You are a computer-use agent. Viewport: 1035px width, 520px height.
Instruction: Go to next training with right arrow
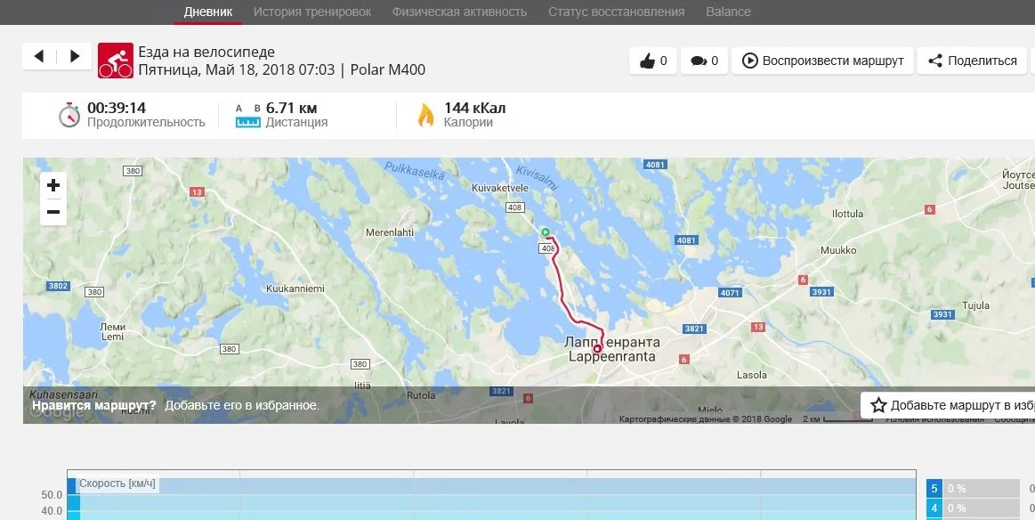click(x=75, y=56)
